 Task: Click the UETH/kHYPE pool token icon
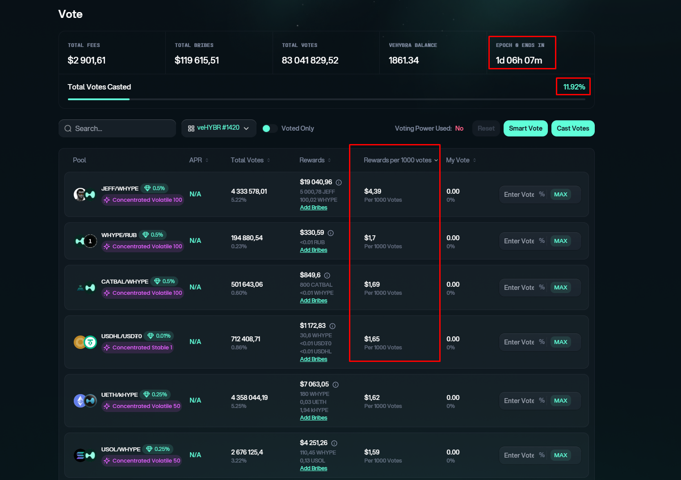coord(85,401)
